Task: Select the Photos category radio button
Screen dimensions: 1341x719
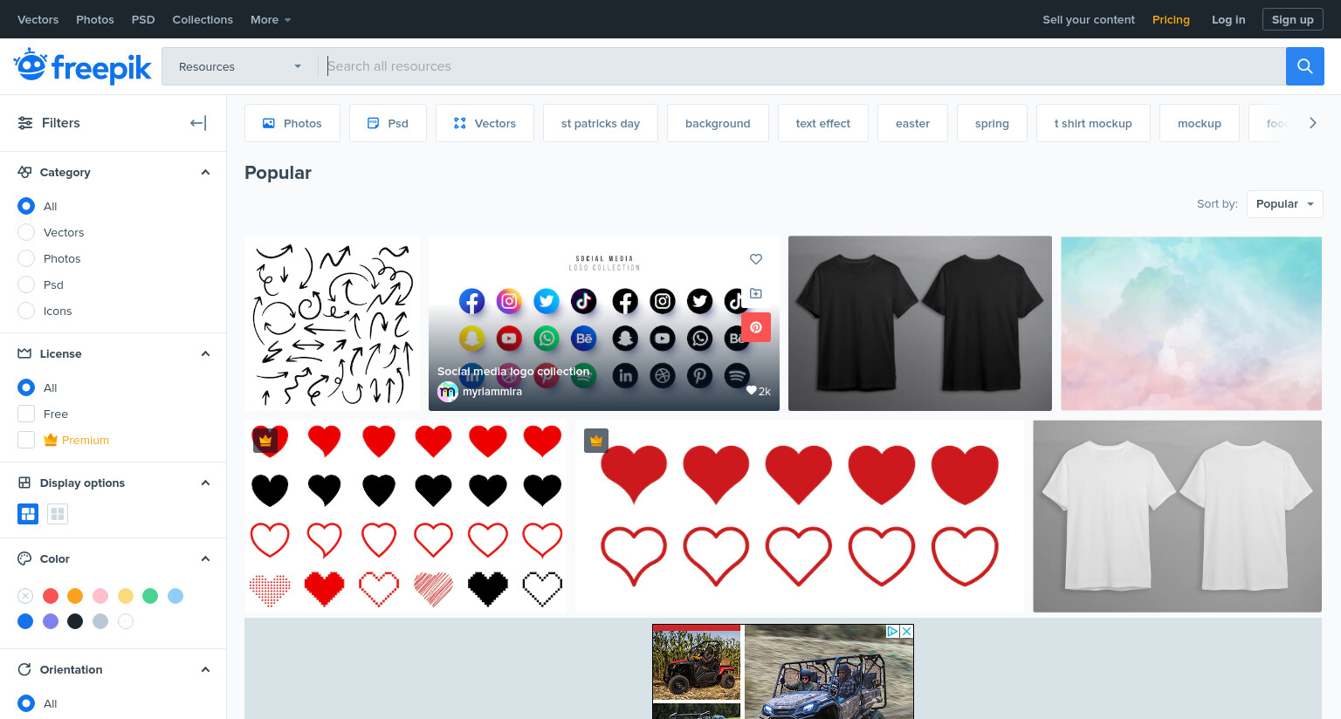Action: pos(26,258)
